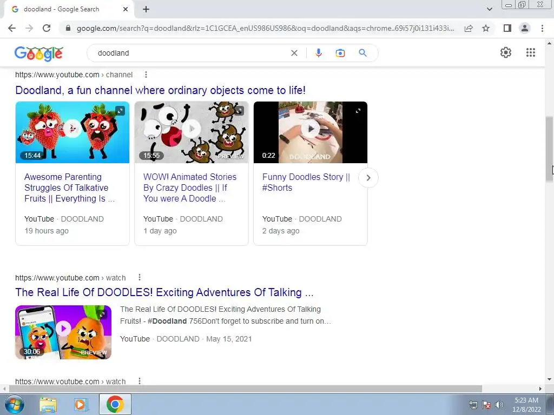
Task: Click the 'May 15, 2021' date text
Action: (229, 339)
